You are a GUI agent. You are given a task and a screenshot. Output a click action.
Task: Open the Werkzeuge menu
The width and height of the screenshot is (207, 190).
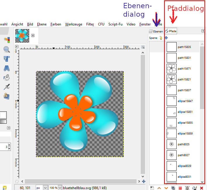click(x=74, y=24)
